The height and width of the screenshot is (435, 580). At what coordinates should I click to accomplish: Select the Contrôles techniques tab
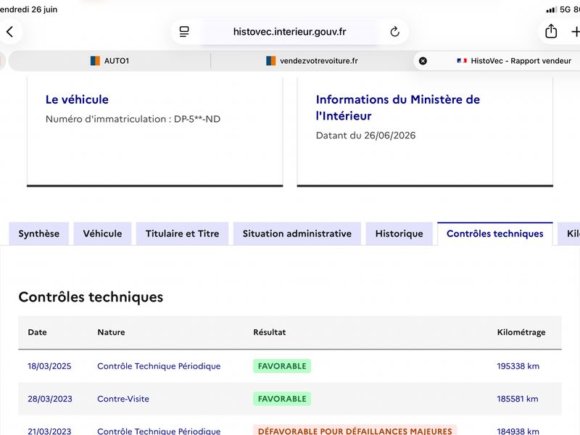click(495, 233)
